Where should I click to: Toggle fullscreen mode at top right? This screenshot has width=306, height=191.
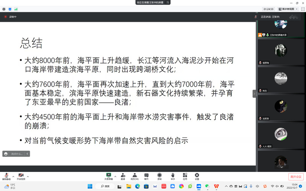click(x=302, y=9)
